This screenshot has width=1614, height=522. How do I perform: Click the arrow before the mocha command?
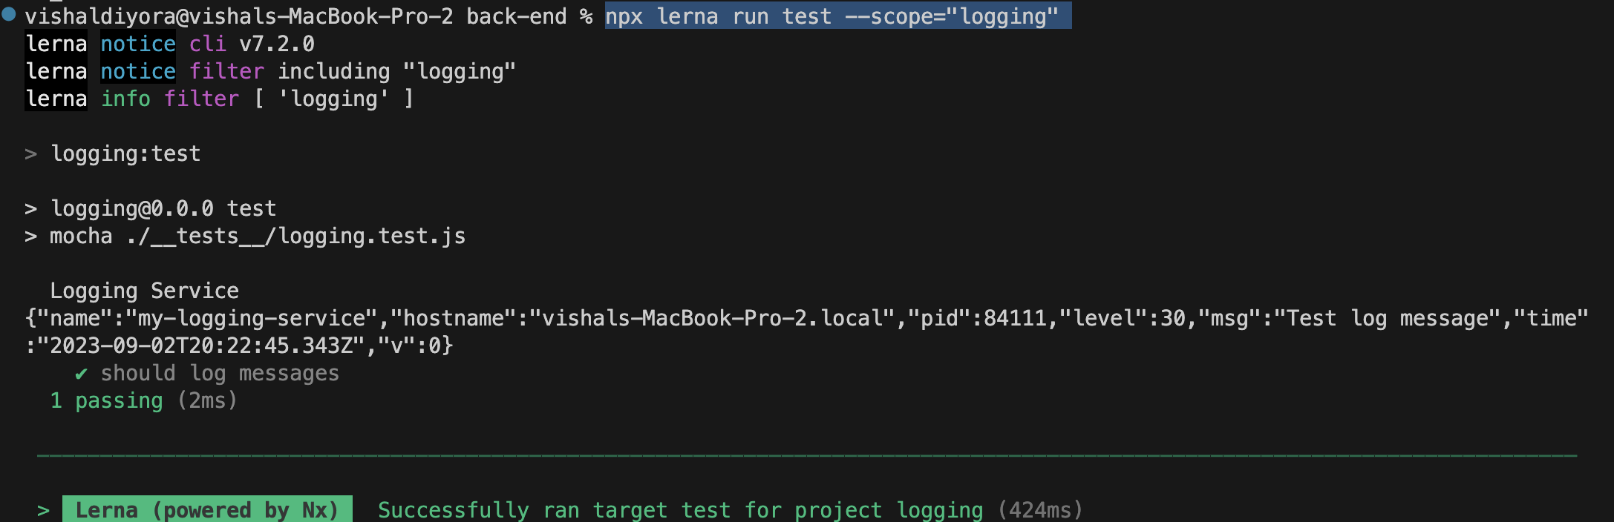(30, 237)
